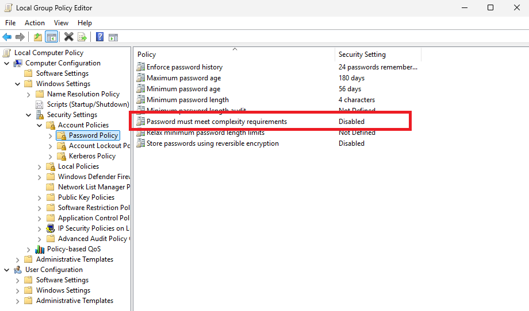Screen dimensions: 529x311
Task: Select Application Control Policies tree item
Action: click(x=94, y=218)
